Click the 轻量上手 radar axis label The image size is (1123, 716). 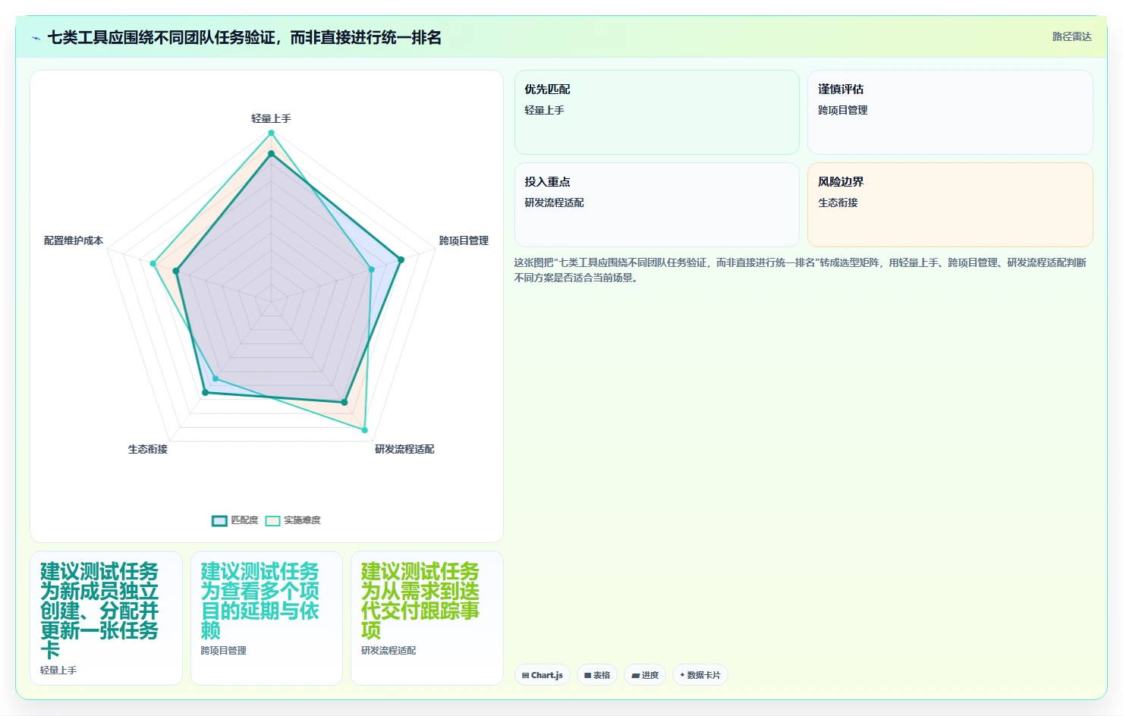(271, 118)
